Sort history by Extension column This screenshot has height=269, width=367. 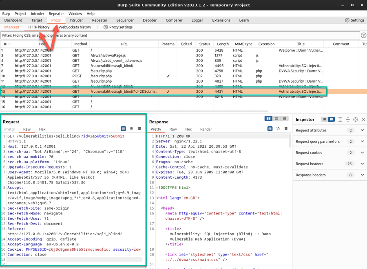(266, 44)
